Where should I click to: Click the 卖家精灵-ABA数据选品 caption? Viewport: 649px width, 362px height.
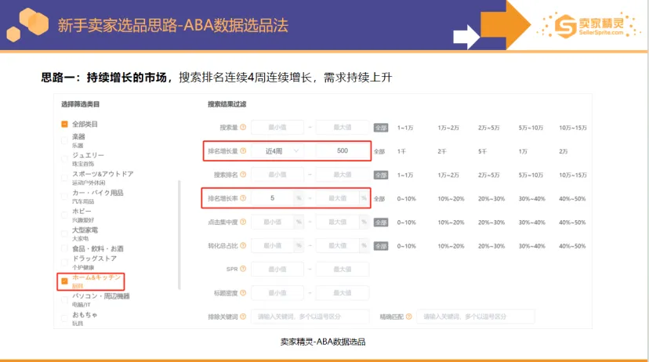tap(323, 342)
